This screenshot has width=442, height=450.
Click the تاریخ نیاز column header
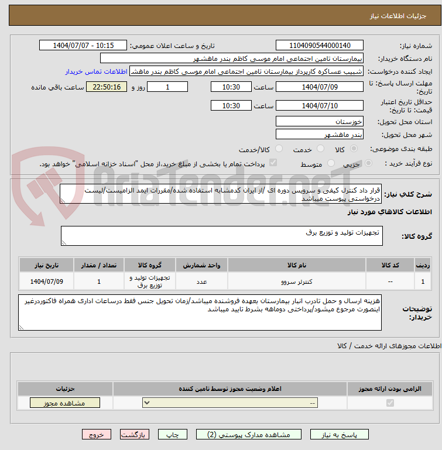pyautogui.click(x=46, y=265)
